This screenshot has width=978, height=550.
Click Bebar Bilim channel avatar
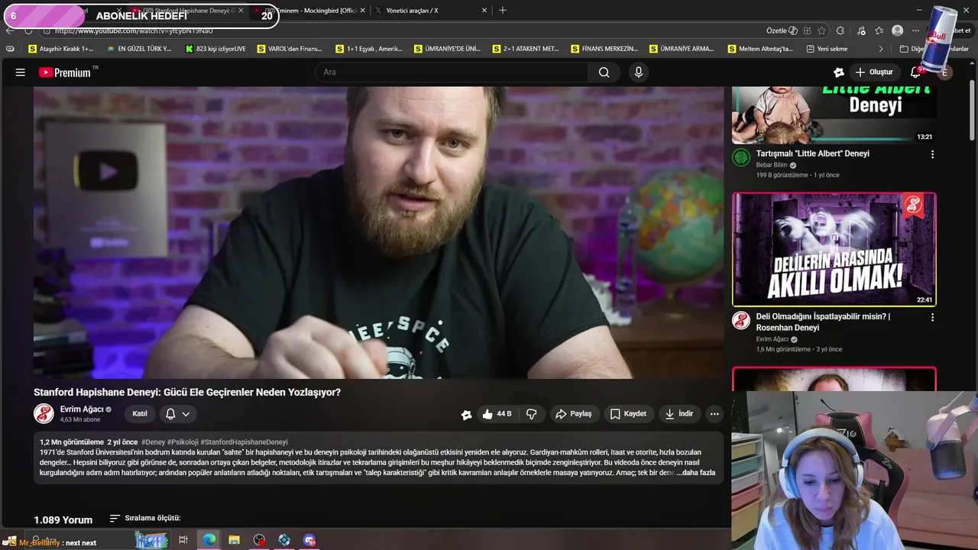tap(740, 157)
